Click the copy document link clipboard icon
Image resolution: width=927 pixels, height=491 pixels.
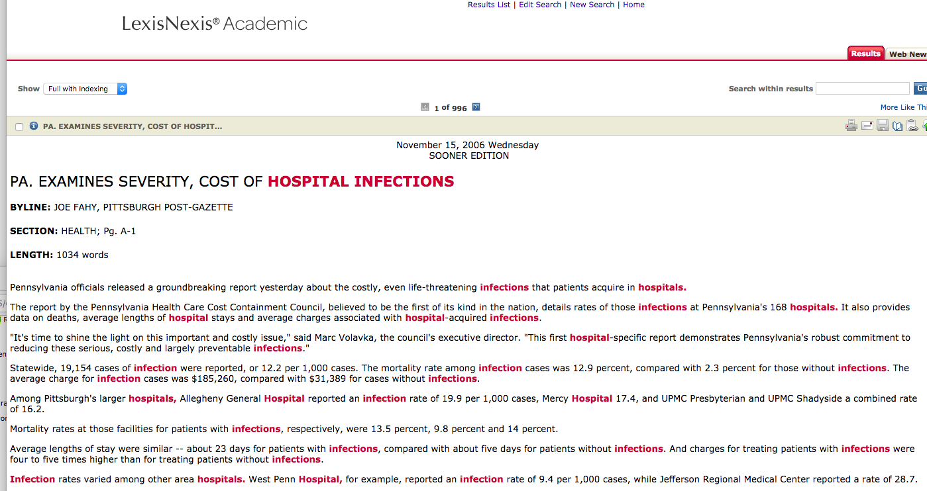point(912,126)
